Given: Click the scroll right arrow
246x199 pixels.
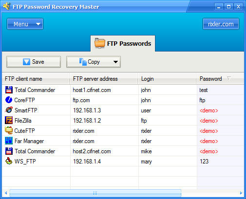Looking at the screenshot, I should 241,193.
